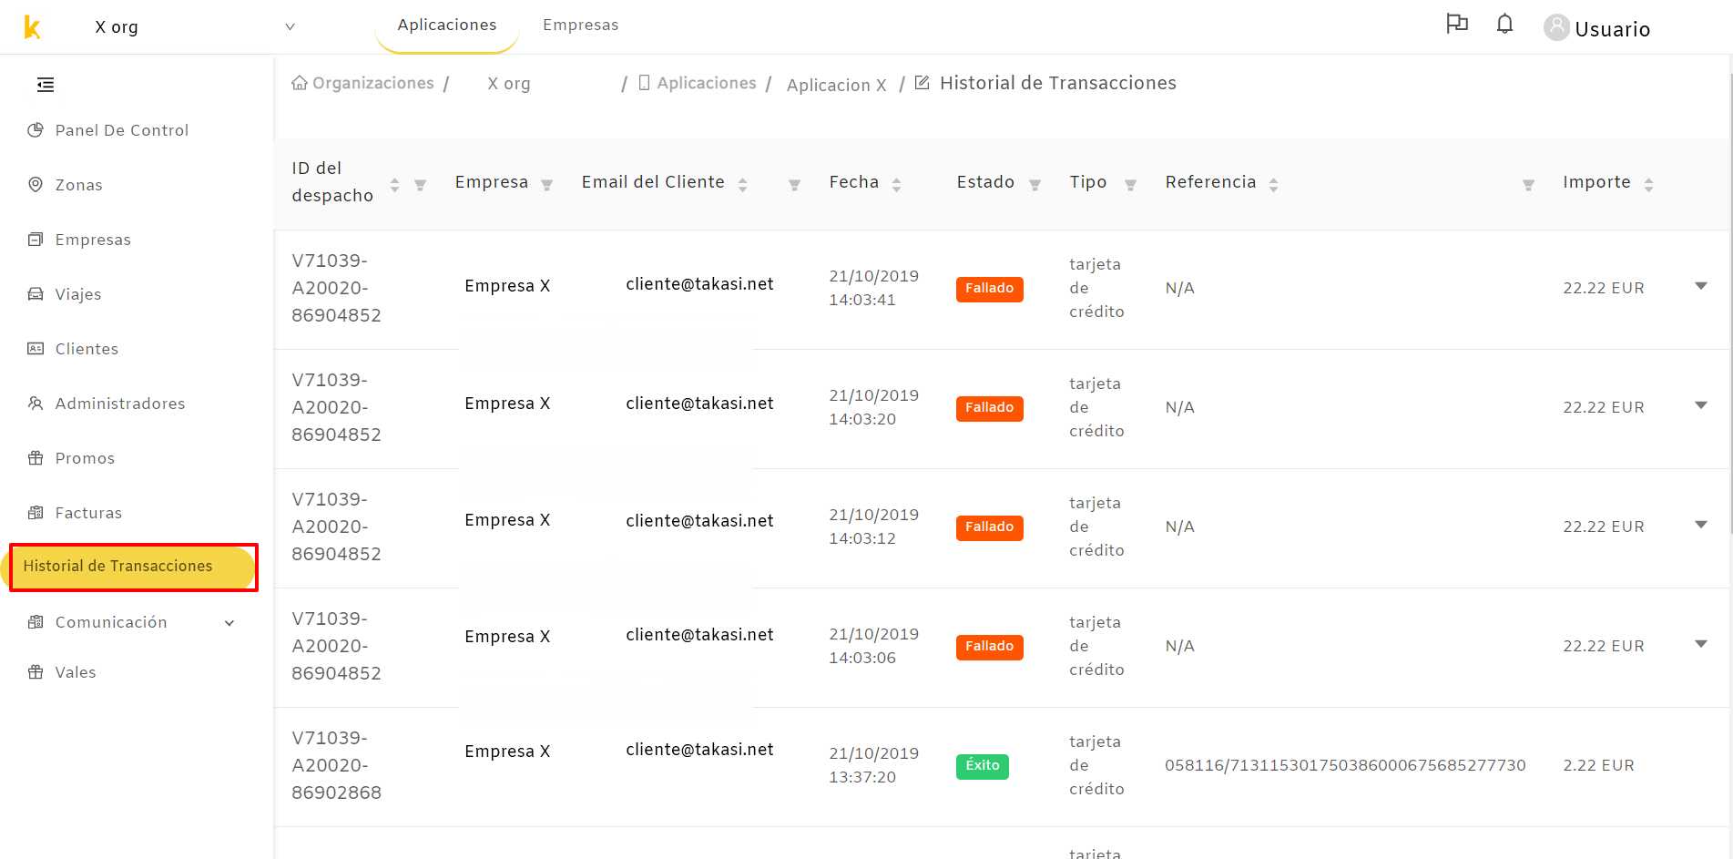Collapse the sidebar menu icon
The image size is (1733, 859).
[x=46, y=85]
